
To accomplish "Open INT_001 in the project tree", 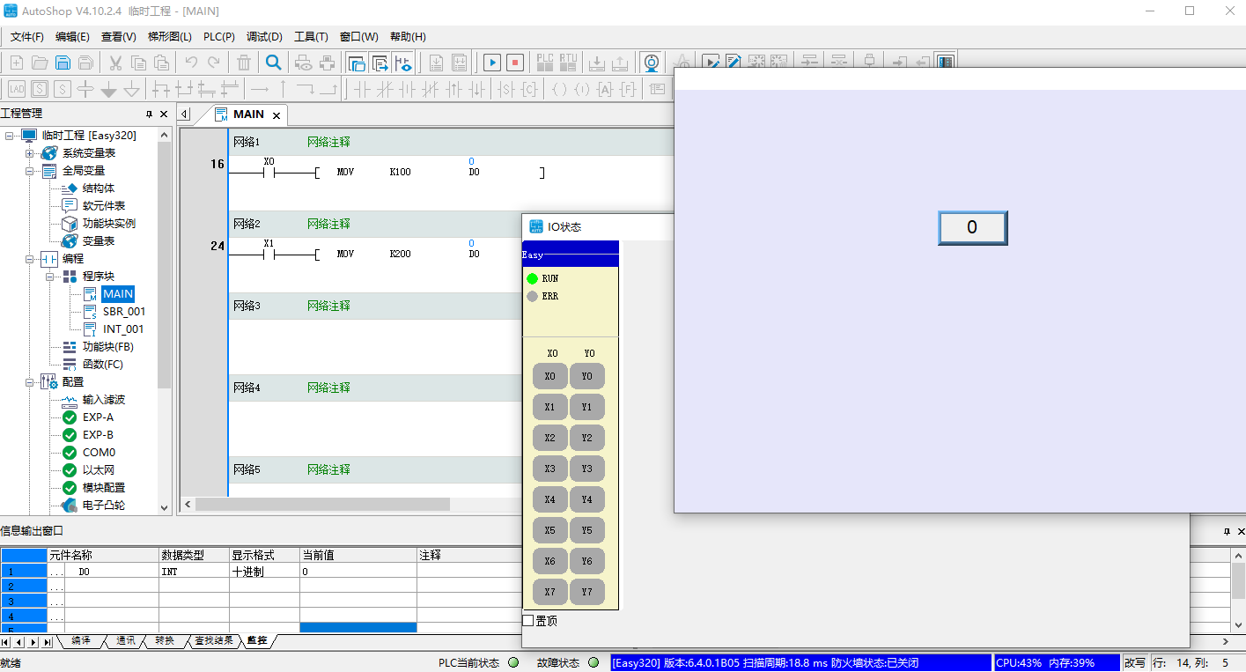I will pyautogui.click(x=123, y=329).
